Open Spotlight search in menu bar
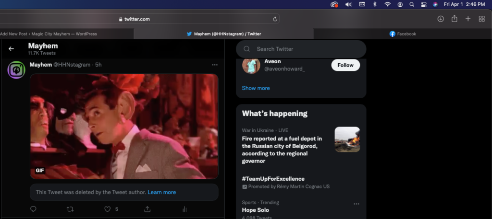The width and height of the screenshot is (492, 219). tap(412, 4)
